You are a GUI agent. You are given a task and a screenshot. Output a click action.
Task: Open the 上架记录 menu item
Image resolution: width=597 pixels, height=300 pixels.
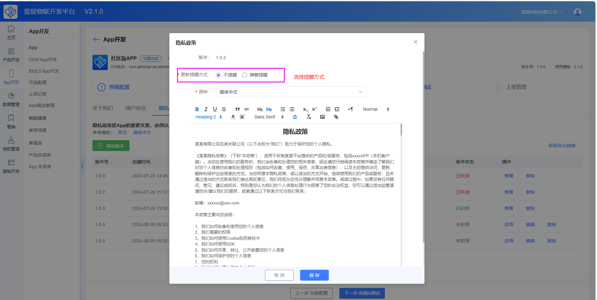[x=38, y=94]
